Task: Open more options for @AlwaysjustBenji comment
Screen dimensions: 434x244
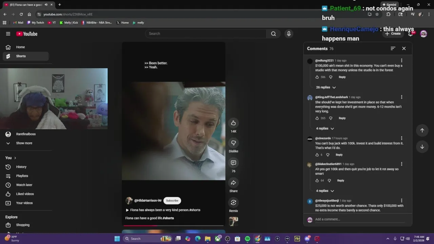Action: point(401,201)
